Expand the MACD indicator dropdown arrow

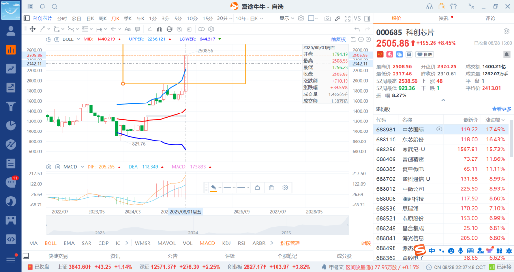(x=82, y=167)
